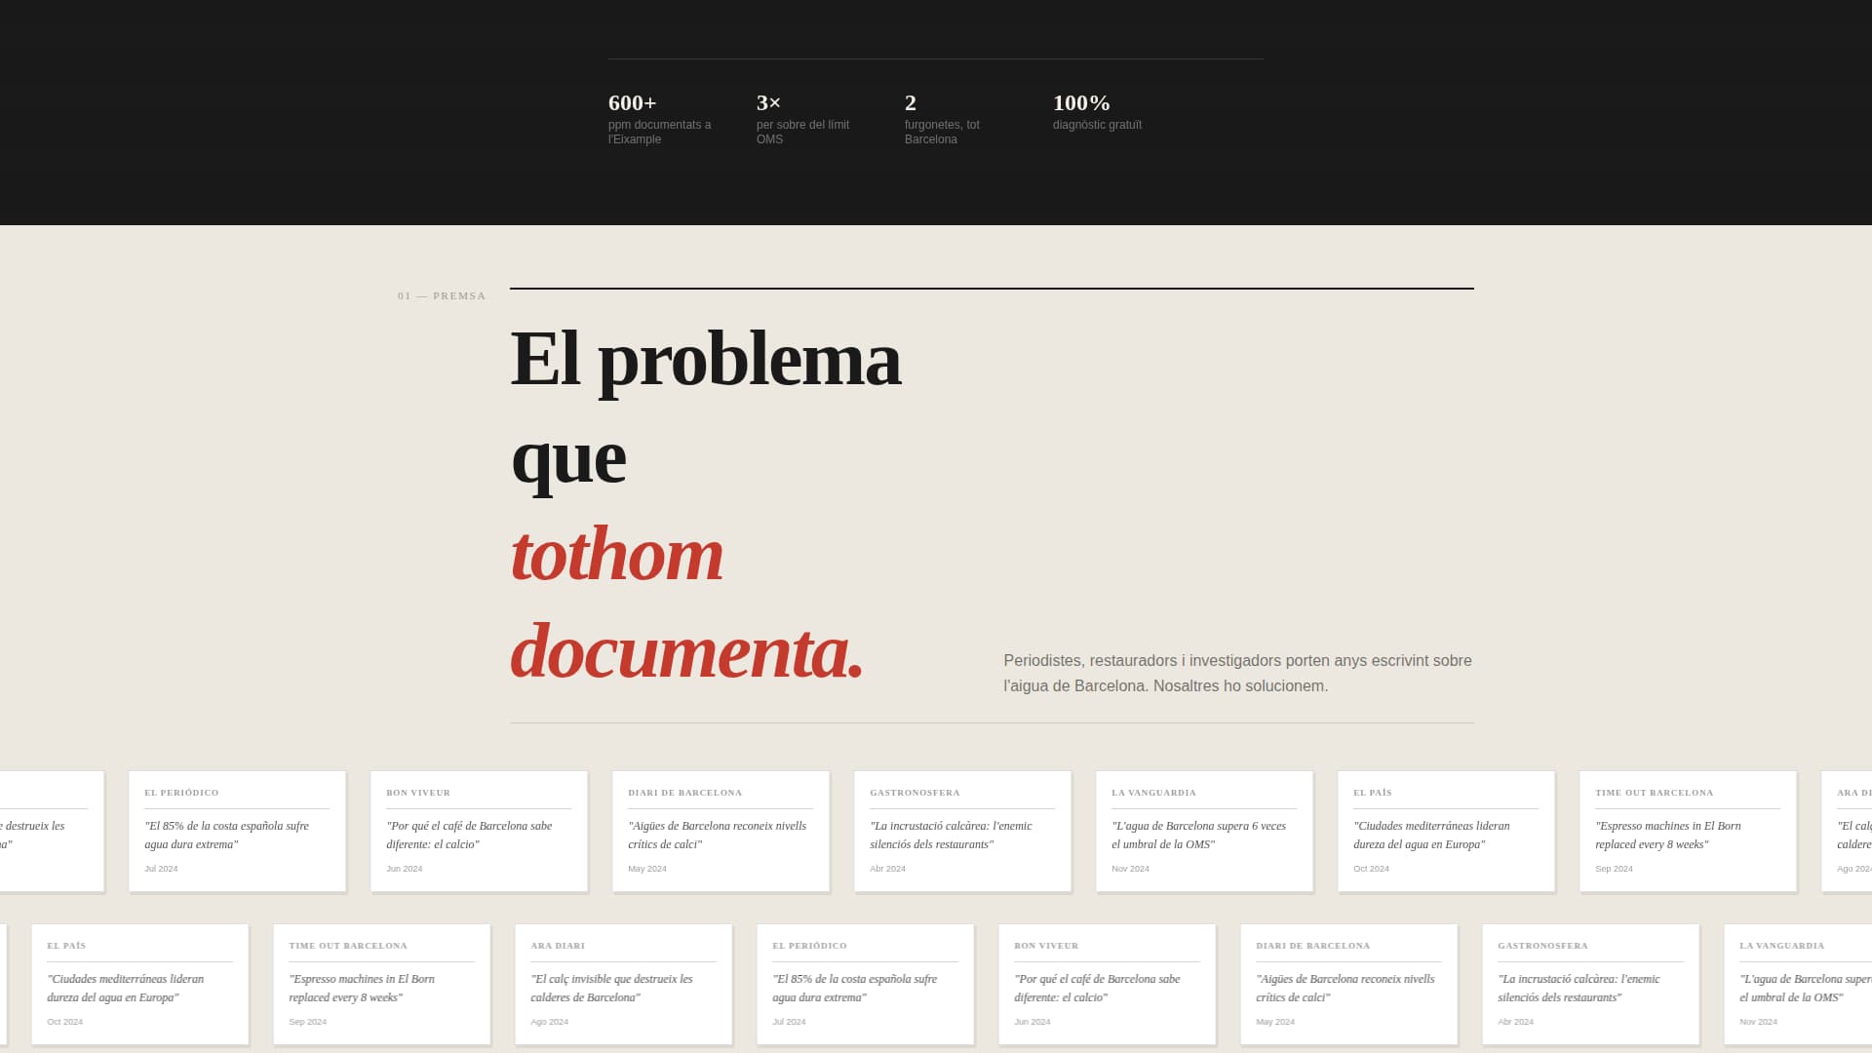Click the red "documenta." heading word
Viewport: 1872px width, 1053px height.
(687, 651)
